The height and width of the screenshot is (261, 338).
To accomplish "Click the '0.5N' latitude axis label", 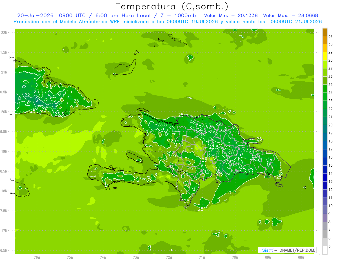I will pyautogui.click(x=4, y=92).
